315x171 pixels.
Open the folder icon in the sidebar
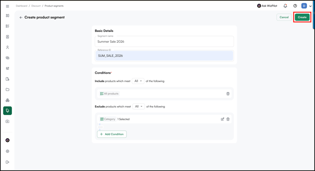click(8, 90)
